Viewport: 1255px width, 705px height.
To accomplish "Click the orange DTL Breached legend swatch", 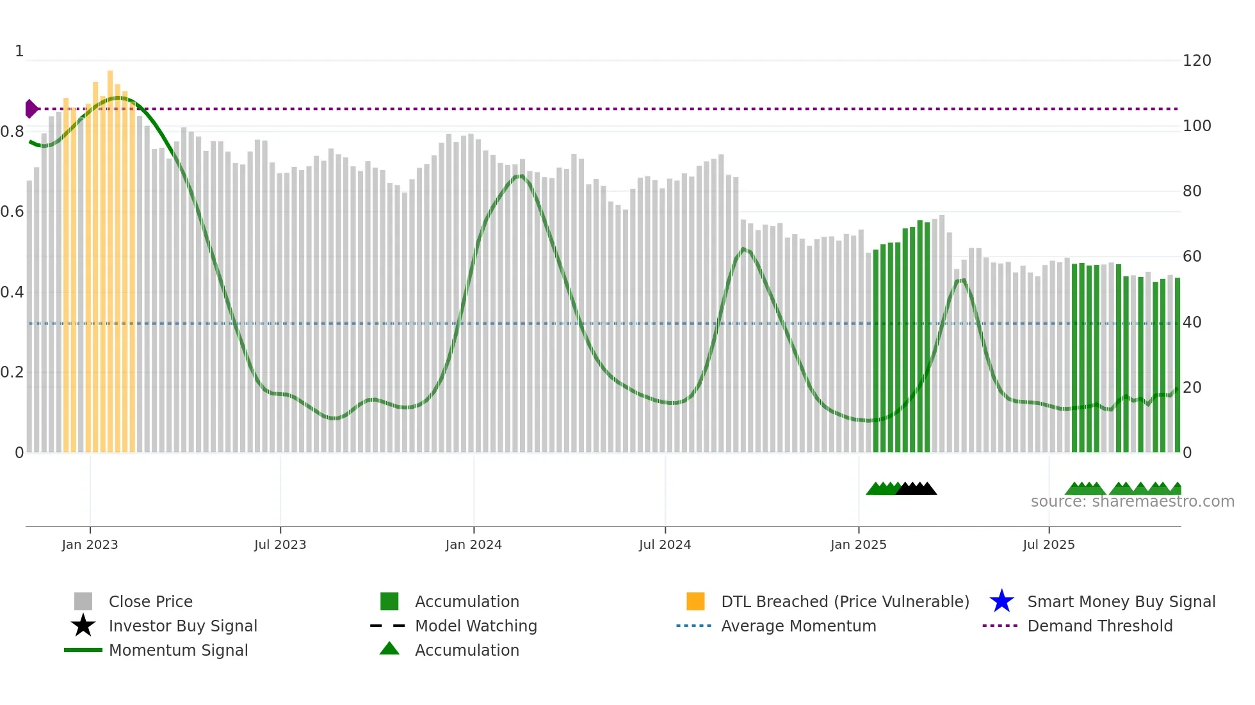I will 695,601.
